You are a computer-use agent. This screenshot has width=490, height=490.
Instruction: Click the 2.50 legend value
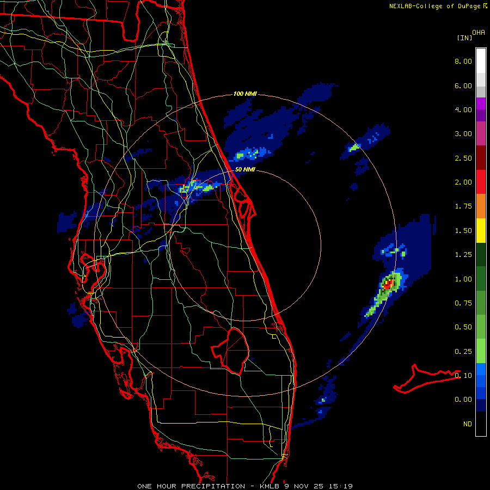tap(463, 158)
